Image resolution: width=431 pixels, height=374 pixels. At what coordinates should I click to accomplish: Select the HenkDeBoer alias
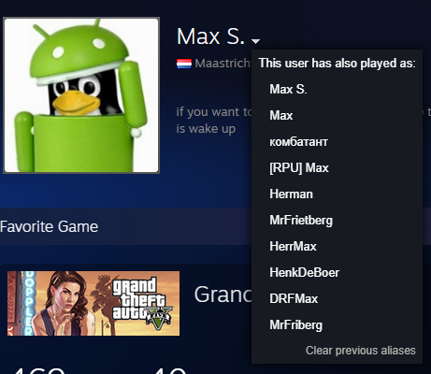pyautogui.click(x=305, y=273)
